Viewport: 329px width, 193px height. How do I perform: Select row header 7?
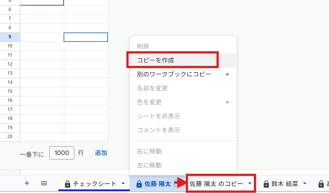pyautogui.click(x=10, y=18)
